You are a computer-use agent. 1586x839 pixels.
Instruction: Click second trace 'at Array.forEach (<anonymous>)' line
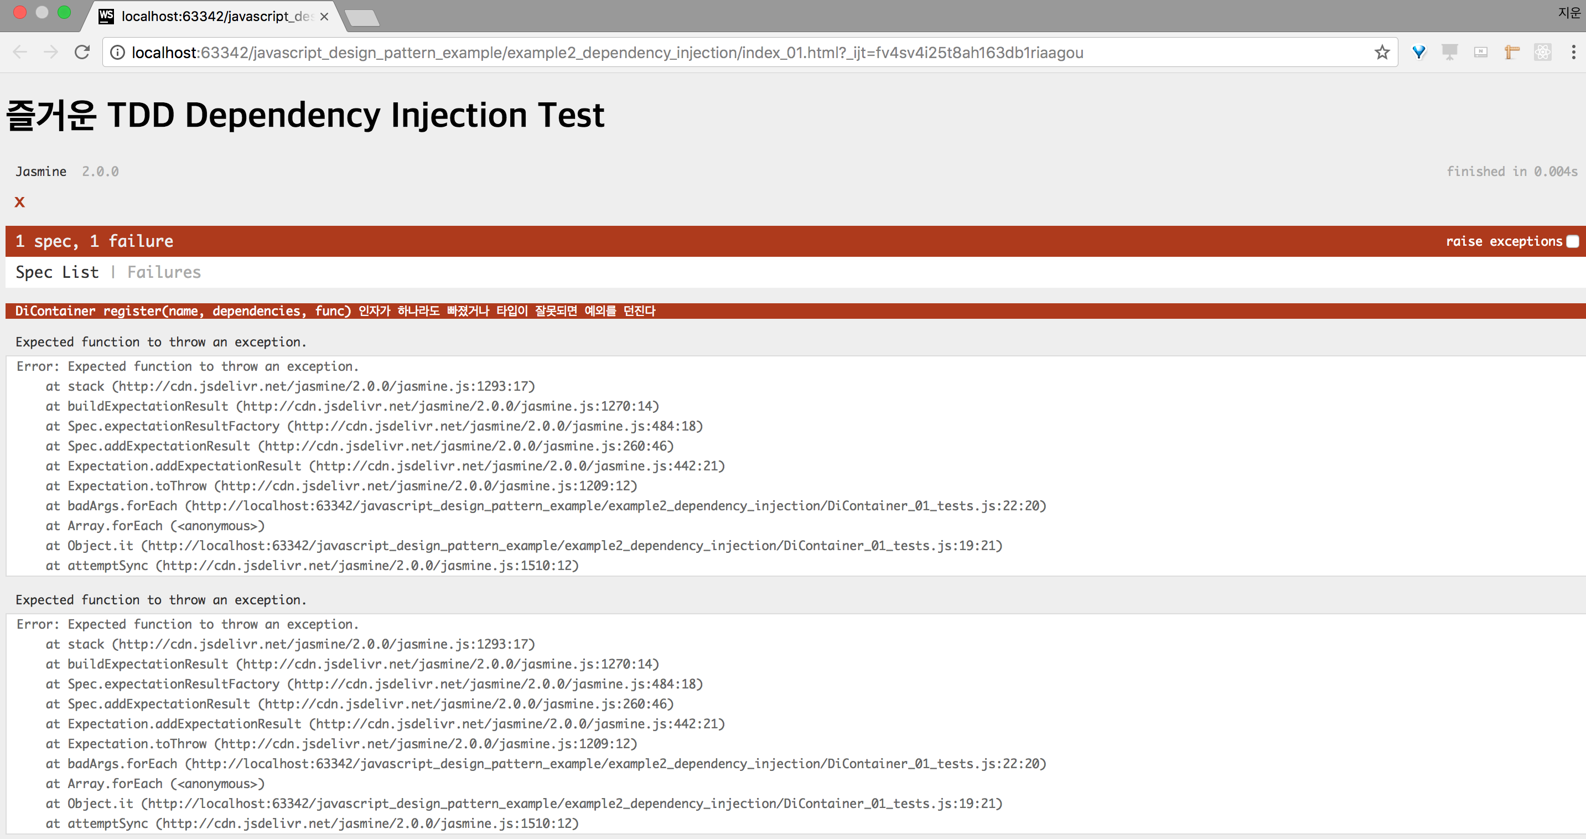(x=155, y=784)
